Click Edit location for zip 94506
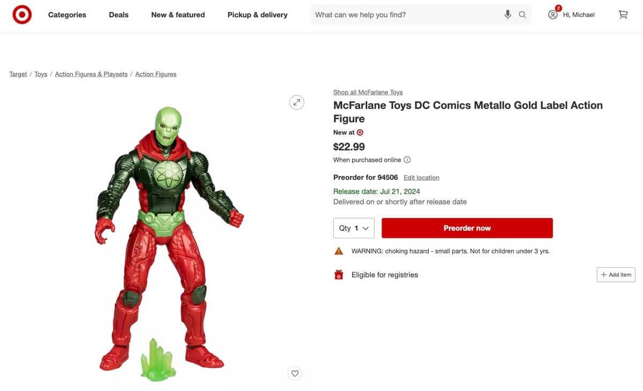643x391 pixels. click(x=421, y=177)
